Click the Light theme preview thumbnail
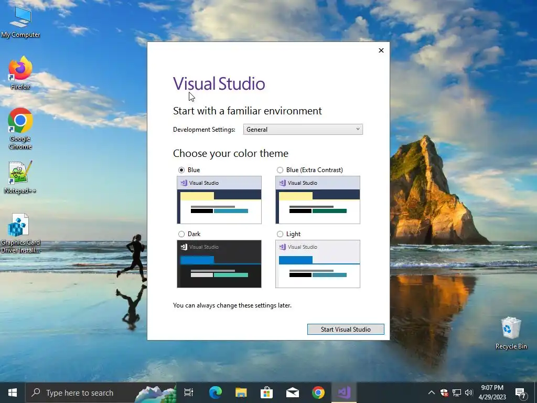The height and width of the screenshot is (403, 537). click(318, 264)
